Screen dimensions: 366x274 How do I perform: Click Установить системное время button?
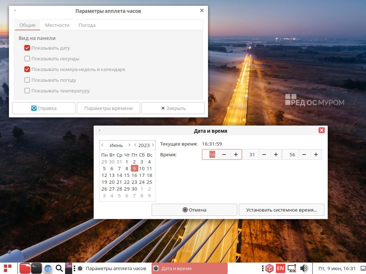coord(282,210)
